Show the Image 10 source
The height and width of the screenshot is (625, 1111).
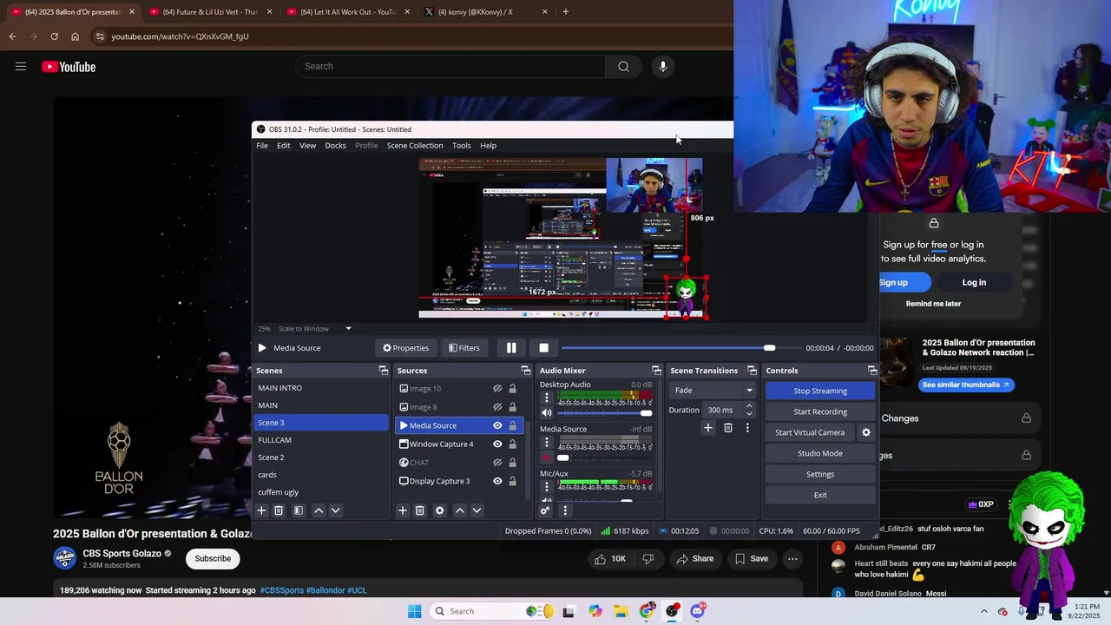pyautogui.click(x=497, y=389)
